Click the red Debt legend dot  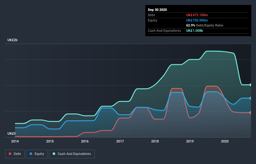(x=10, y=154)
